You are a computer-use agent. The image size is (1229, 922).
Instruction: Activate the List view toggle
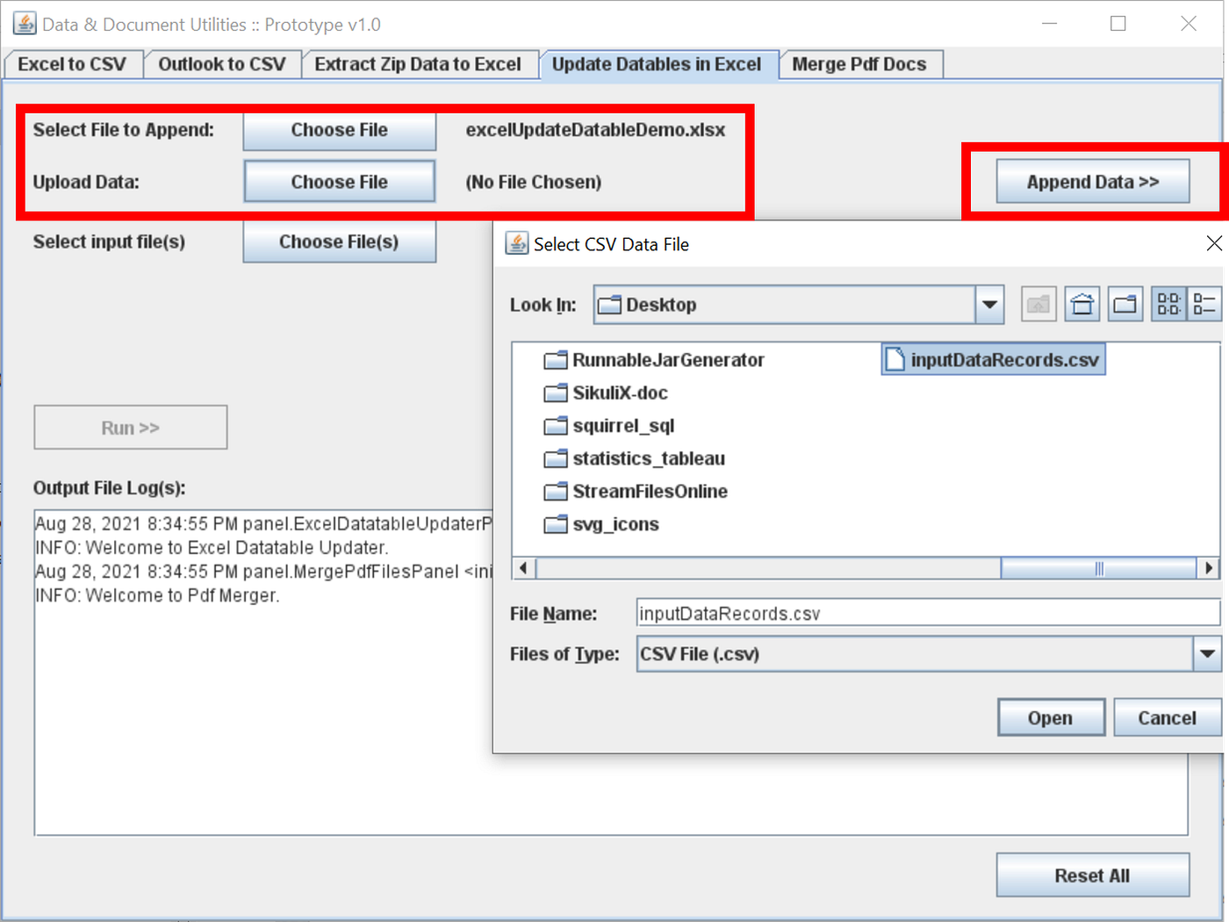pos(1168,304)
